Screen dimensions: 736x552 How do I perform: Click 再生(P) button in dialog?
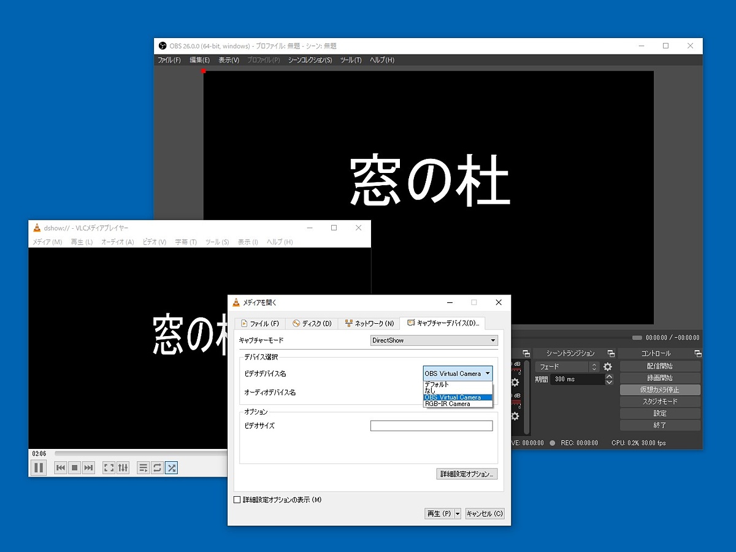click(x=439, y=513)
